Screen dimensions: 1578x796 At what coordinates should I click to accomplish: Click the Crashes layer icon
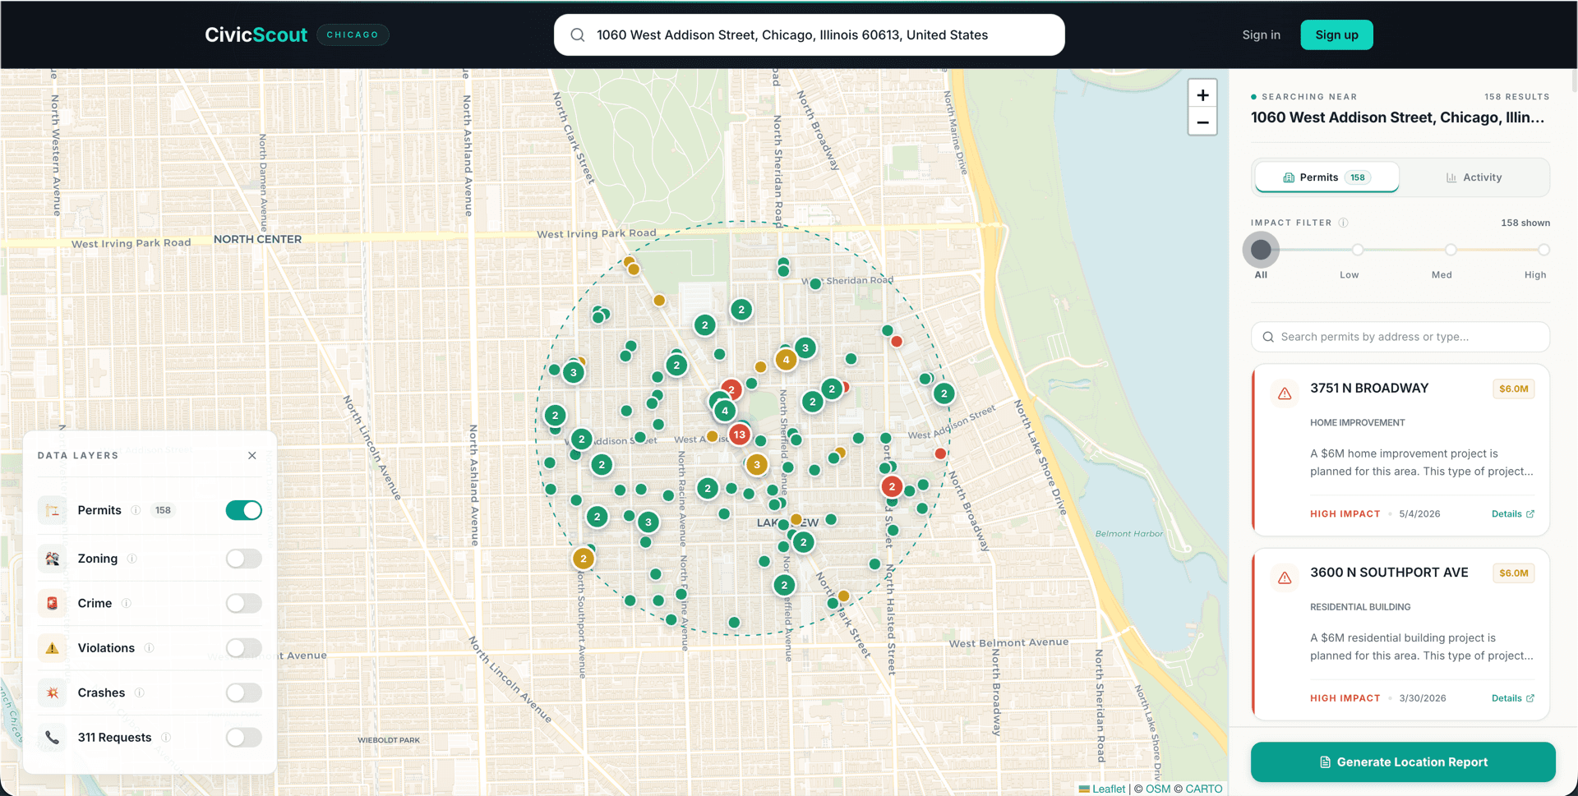pos(53,692)
